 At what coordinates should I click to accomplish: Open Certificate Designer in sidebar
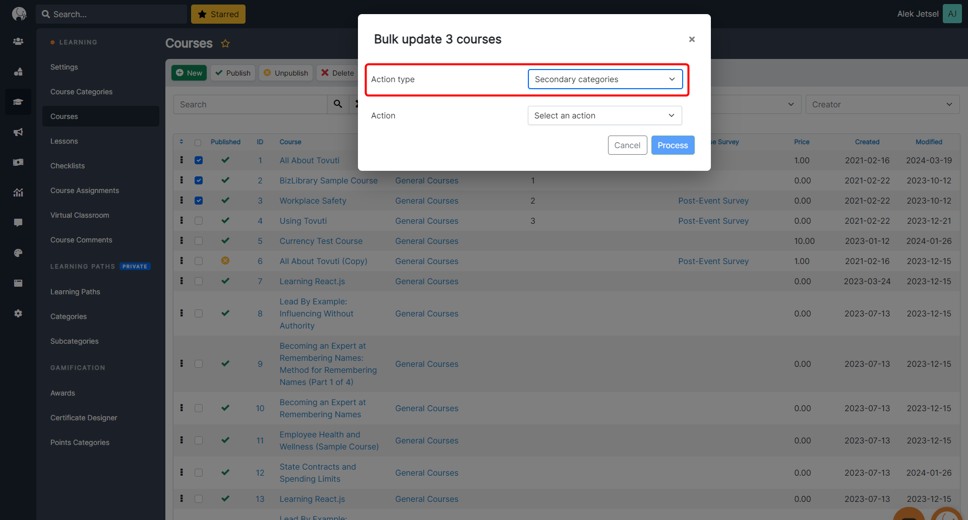pyautogui.click(x=84, y=418)
